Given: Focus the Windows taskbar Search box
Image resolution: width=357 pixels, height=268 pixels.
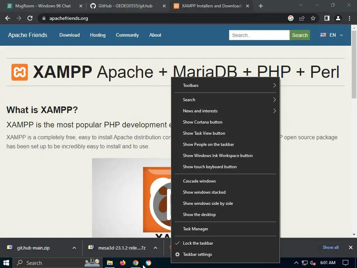Looking at the screenshot, I should [x=58, y=263].
